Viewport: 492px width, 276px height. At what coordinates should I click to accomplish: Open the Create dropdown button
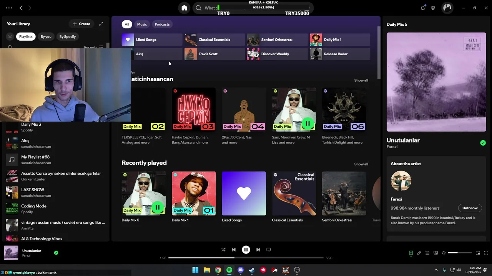[x=81, y=24]
